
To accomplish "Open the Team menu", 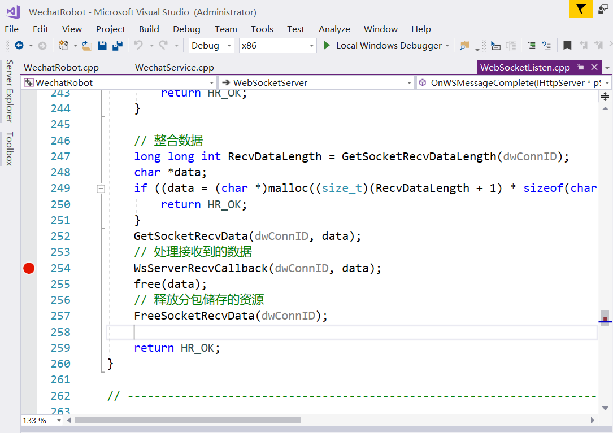I will click(x=226, y=29).
